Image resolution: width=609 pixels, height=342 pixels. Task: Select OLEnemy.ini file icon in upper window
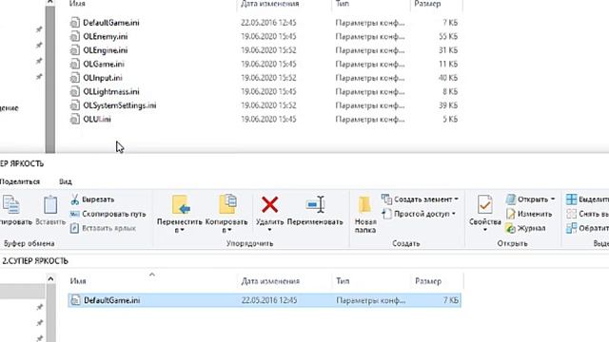(74, 36)
